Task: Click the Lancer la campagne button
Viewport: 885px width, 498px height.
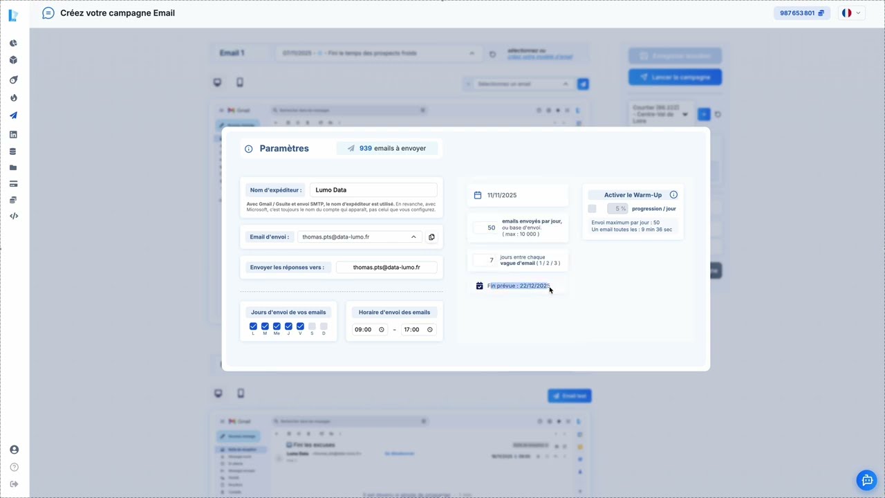Action: [675, 77]
